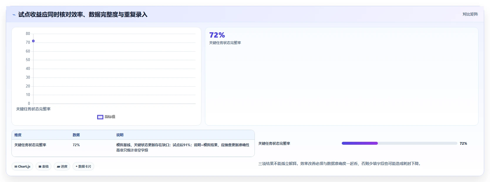Click the 72% value beside progress bar
The width and height of the screenshot is (490, 182).
pyautogui.click(x=463, y=144)
